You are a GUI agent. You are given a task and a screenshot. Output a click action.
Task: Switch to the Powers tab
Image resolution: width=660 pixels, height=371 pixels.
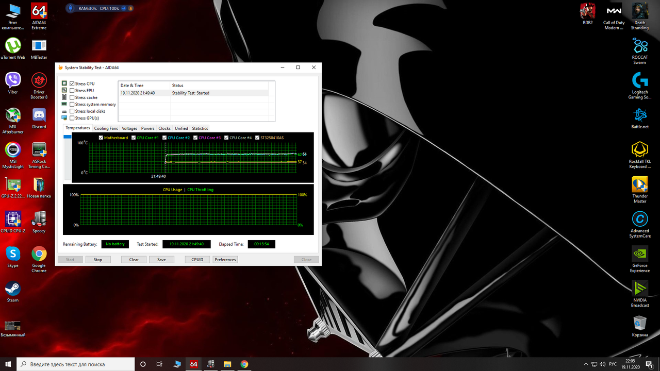(x=148, y=128)
